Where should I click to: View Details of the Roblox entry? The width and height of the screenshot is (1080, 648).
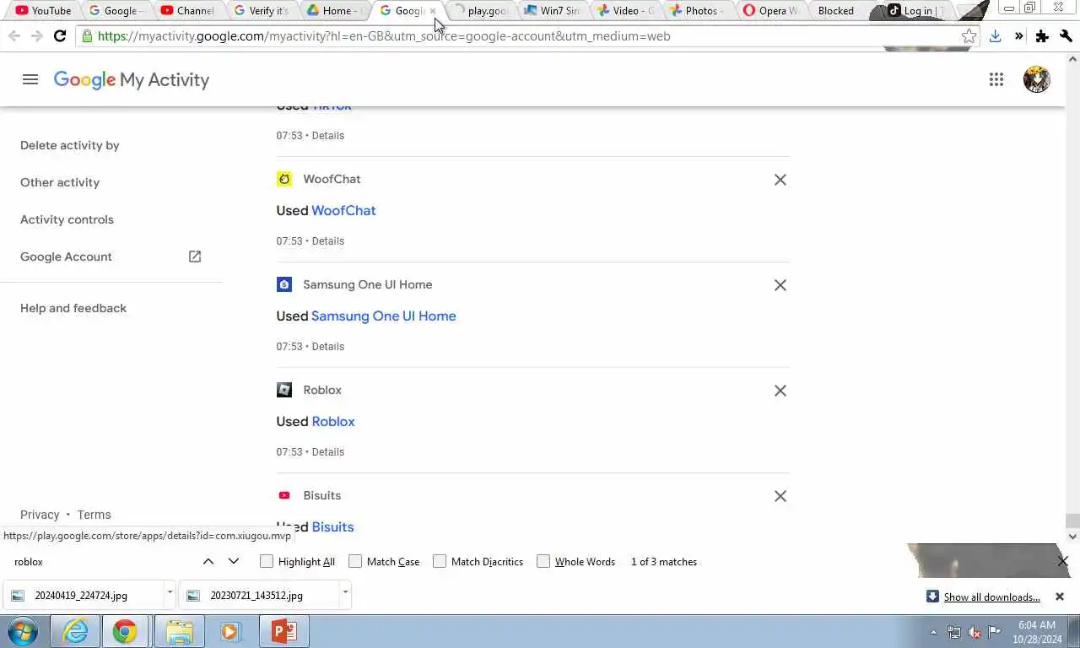328,451
